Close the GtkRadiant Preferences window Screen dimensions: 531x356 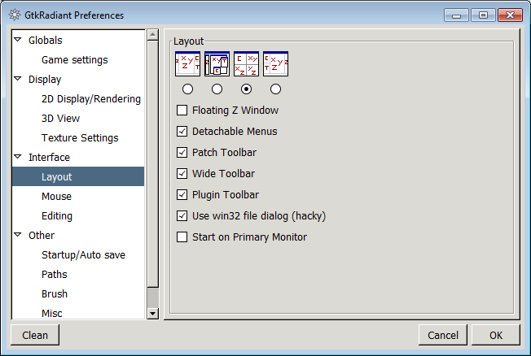[510, 15]
